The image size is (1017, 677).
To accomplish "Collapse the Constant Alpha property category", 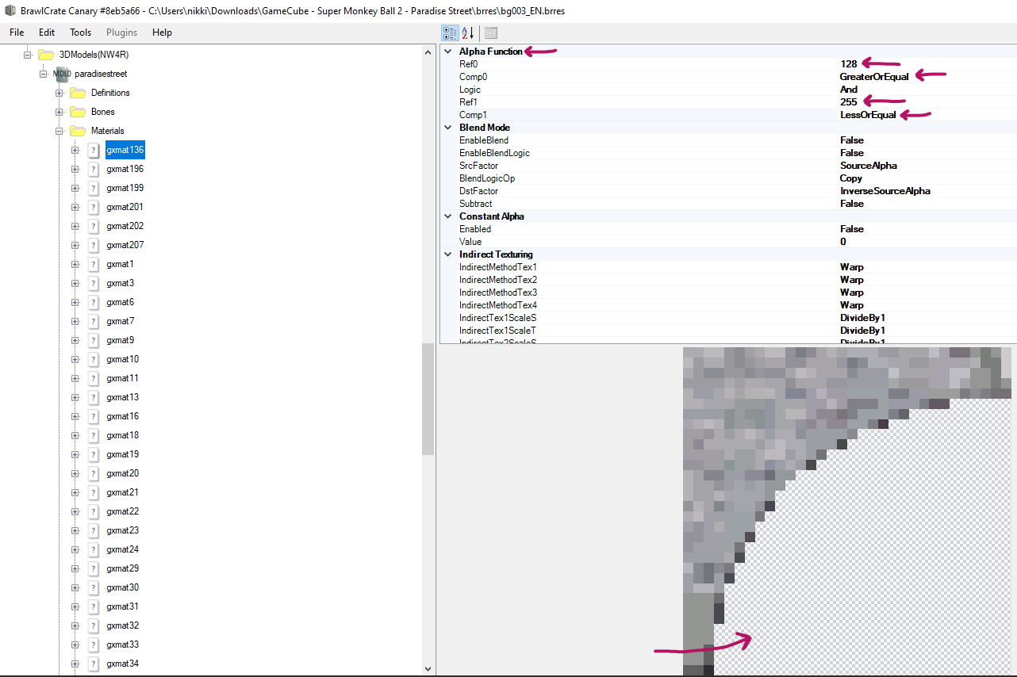I will (447, 216).
